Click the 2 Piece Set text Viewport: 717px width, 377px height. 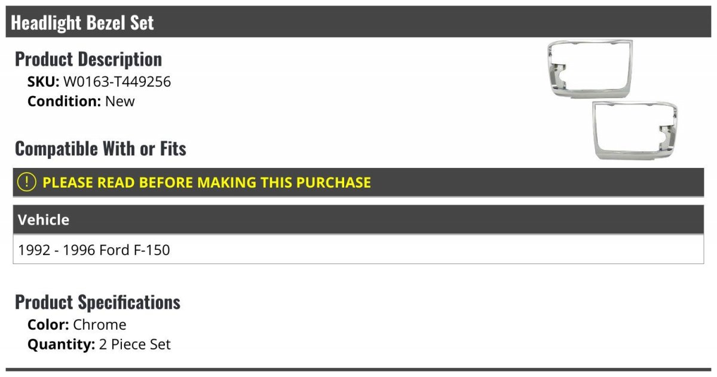135,345
